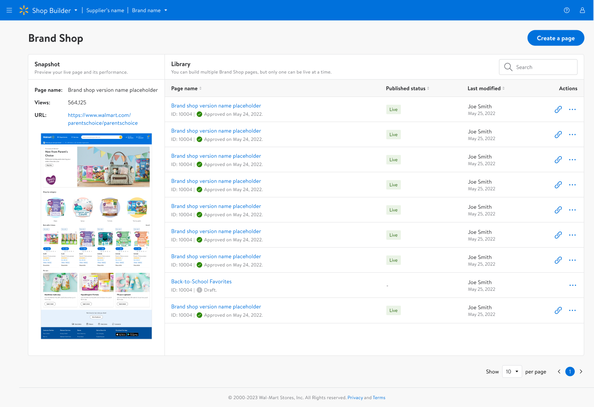Click the Create a page button
The height and width of the screenshot is (407, 594).
click(556, 38)
